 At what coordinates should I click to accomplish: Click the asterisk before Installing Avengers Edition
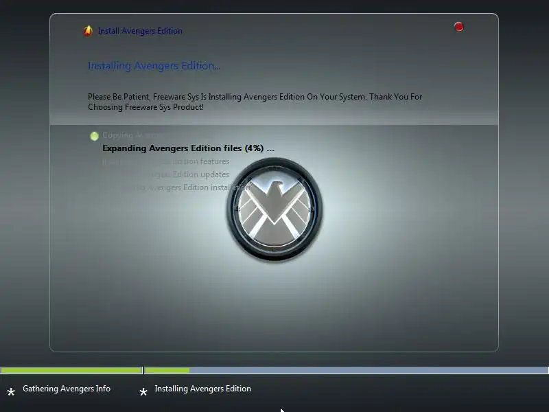point(143,391)
